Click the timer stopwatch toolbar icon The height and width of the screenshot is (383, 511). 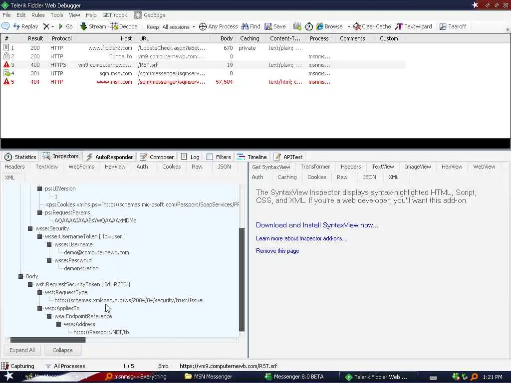[x=309, y=26]
